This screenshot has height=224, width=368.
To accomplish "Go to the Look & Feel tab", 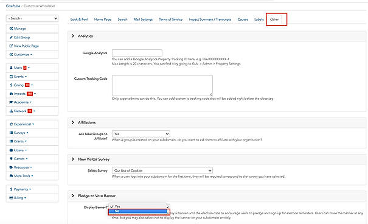I will [x=79, y=19].
